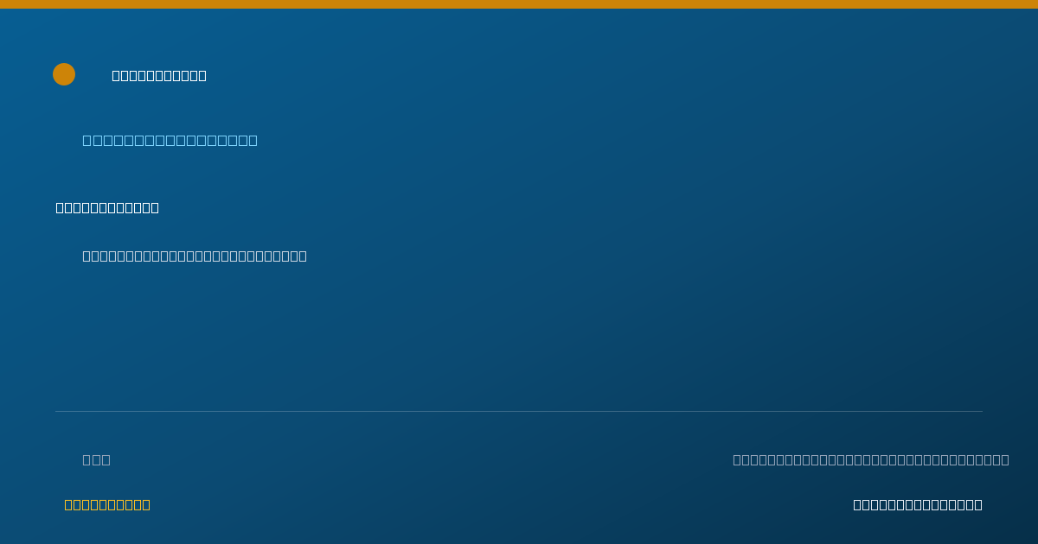The image size is (1038, 544).
Task: Open the light blue subtitle line
Action: click(170, 140)
